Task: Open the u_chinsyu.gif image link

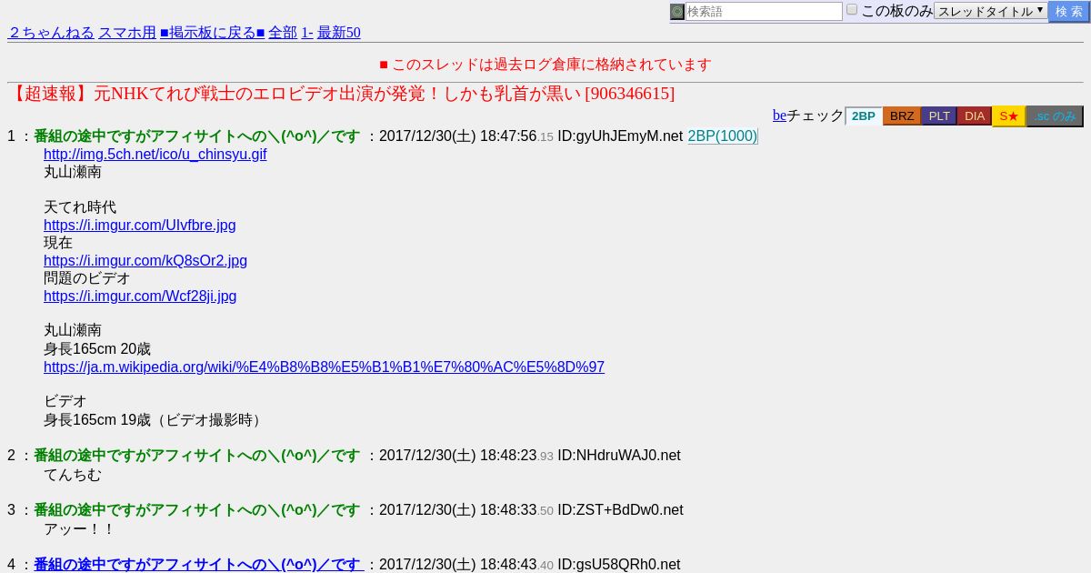Action: pyautogui.click(x=155, y=155)
